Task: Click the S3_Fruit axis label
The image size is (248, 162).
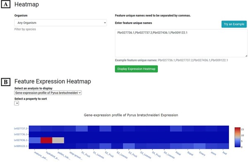Action: tap(133, 154)
